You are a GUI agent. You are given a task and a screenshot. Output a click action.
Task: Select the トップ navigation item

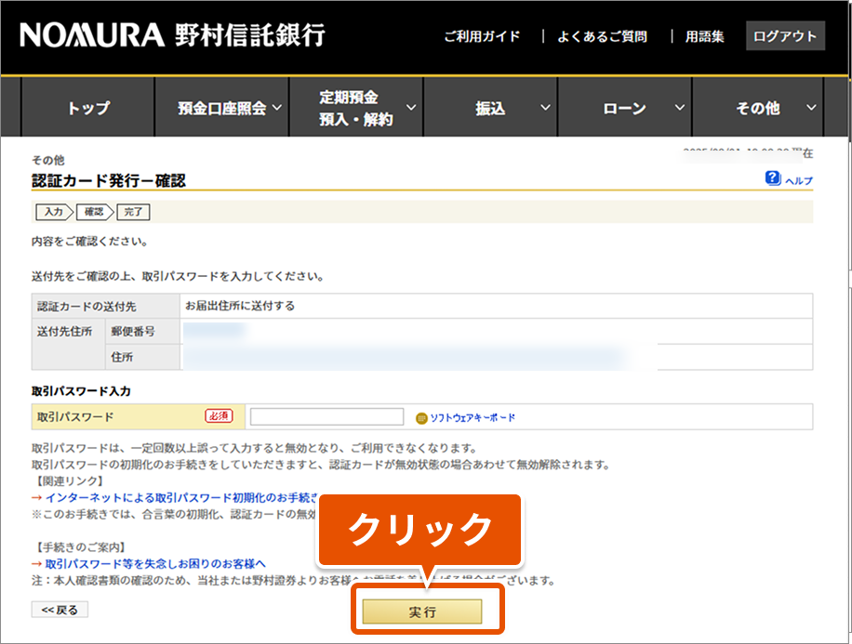88,108
